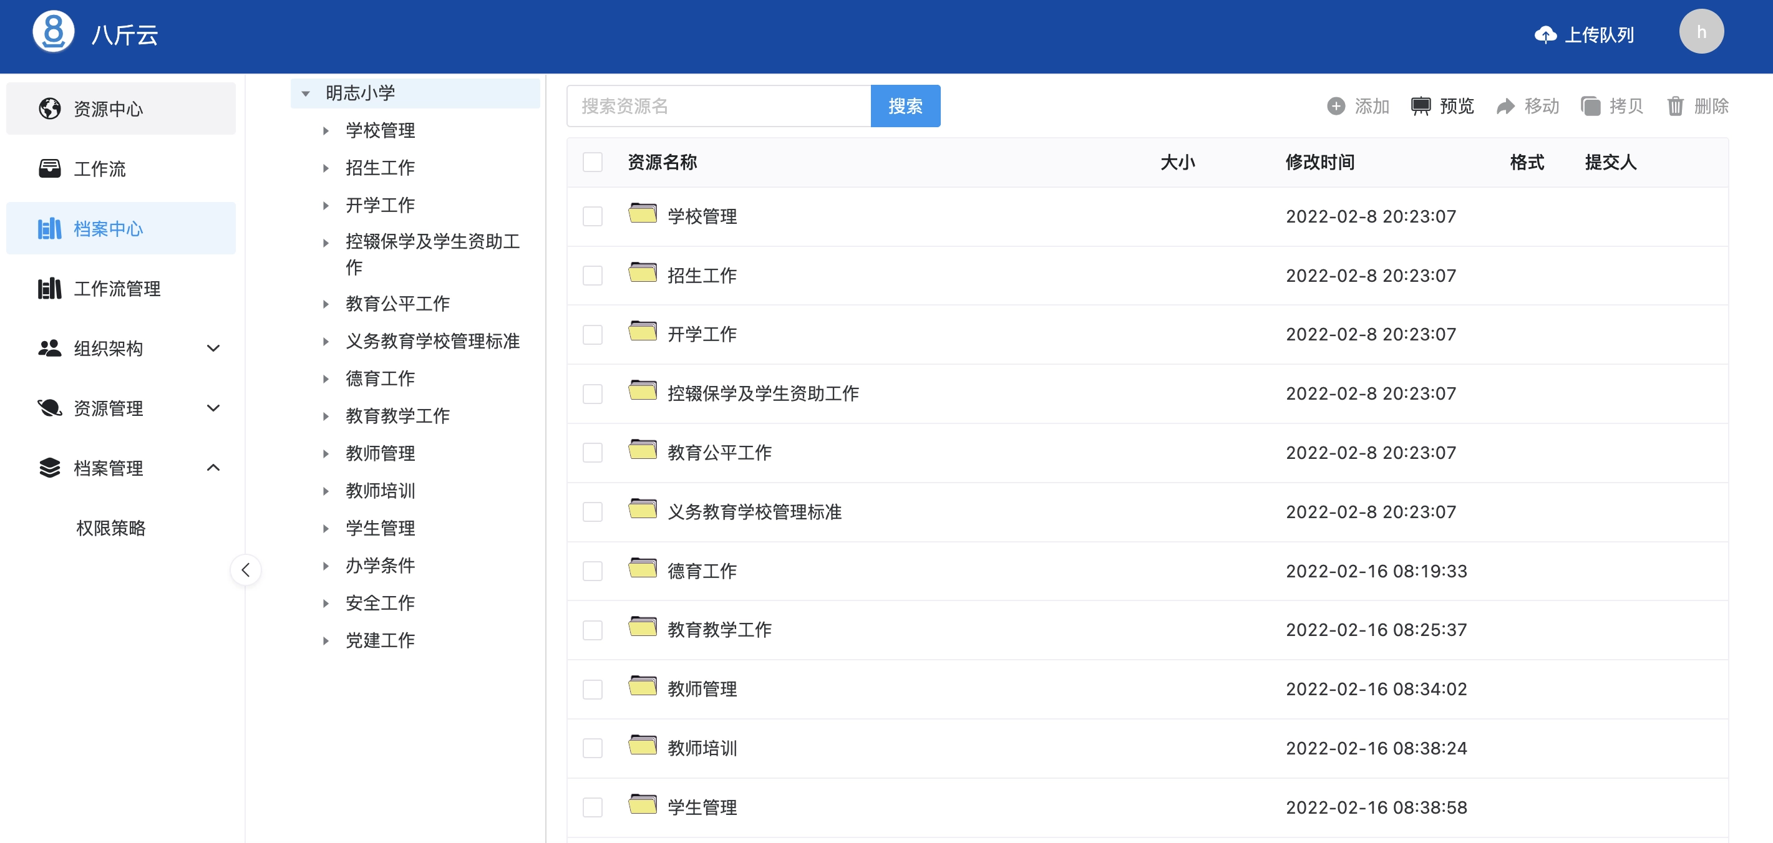The height and width of the screenshot is (843, 1773).
Task: Click the Move (移动) arrow icon
Action: coord(1505,106)
